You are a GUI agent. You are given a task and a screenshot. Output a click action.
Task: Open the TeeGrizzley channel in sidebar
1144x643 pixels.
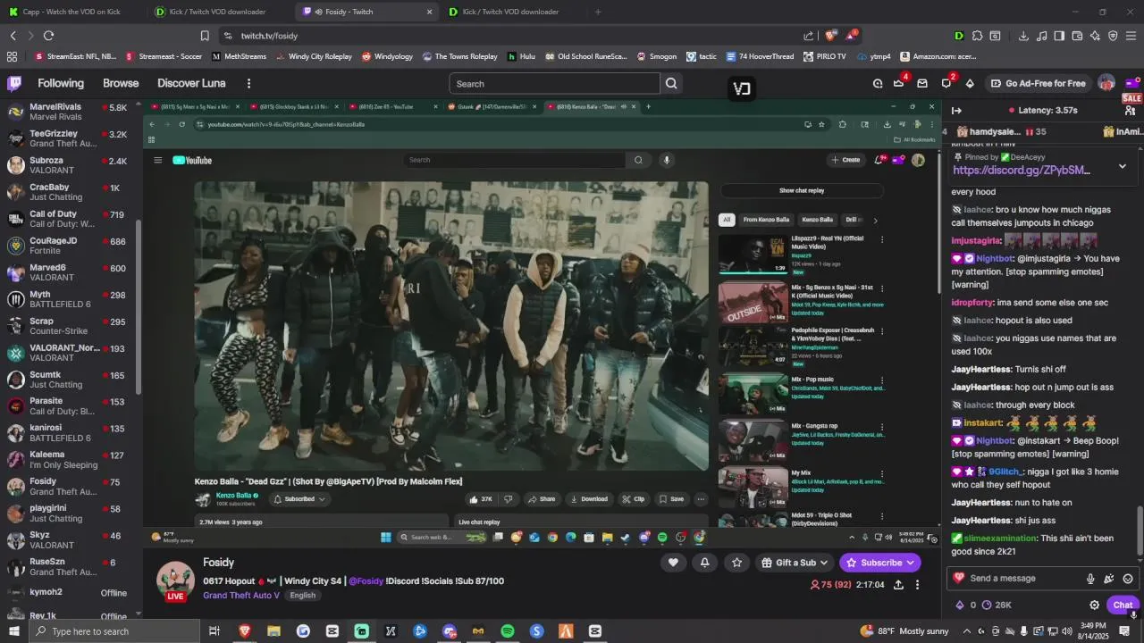[68, 138]
